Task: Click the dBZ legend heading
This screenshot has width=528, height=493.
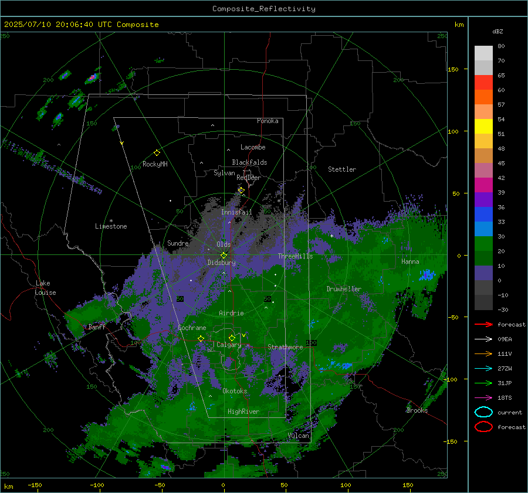Action: tap(497, 31)
